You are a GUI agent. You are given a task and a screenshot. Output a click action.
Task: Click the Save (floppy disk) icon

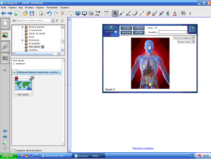32,13
